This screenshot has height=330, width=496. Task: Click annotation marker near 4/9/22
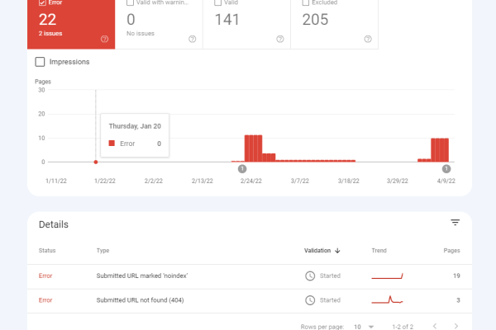[446, 169]
